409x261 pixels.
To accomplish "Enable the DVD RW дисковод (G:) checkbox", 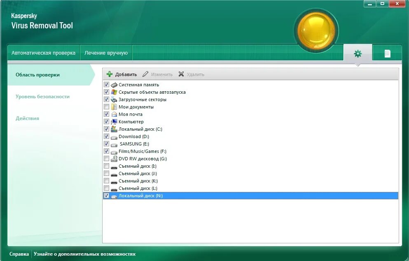I will pos(106,159).
